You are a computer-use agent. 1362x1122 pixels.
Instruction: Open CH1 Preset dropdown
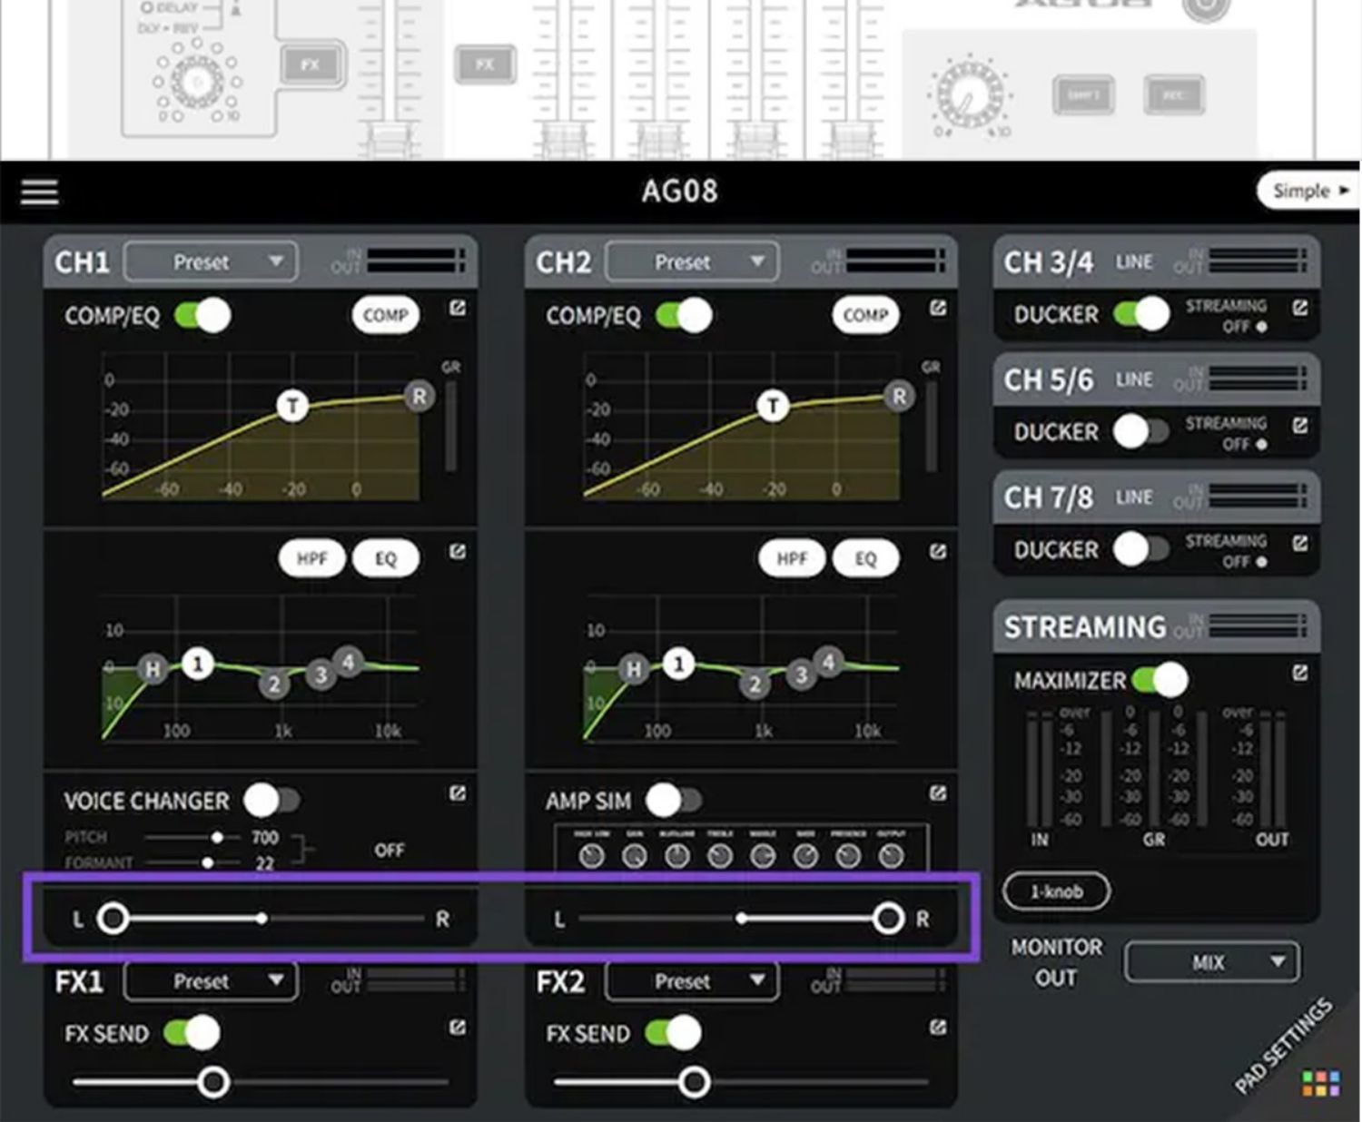point(211,262)
